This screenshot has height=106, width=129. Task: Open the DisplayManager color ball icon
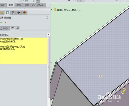[25, 13]
